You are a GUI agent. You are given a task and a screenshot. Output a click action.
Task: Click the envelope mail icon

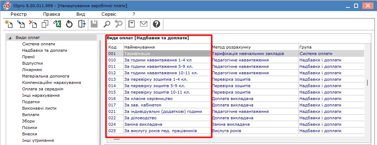[x=144, y=24]
